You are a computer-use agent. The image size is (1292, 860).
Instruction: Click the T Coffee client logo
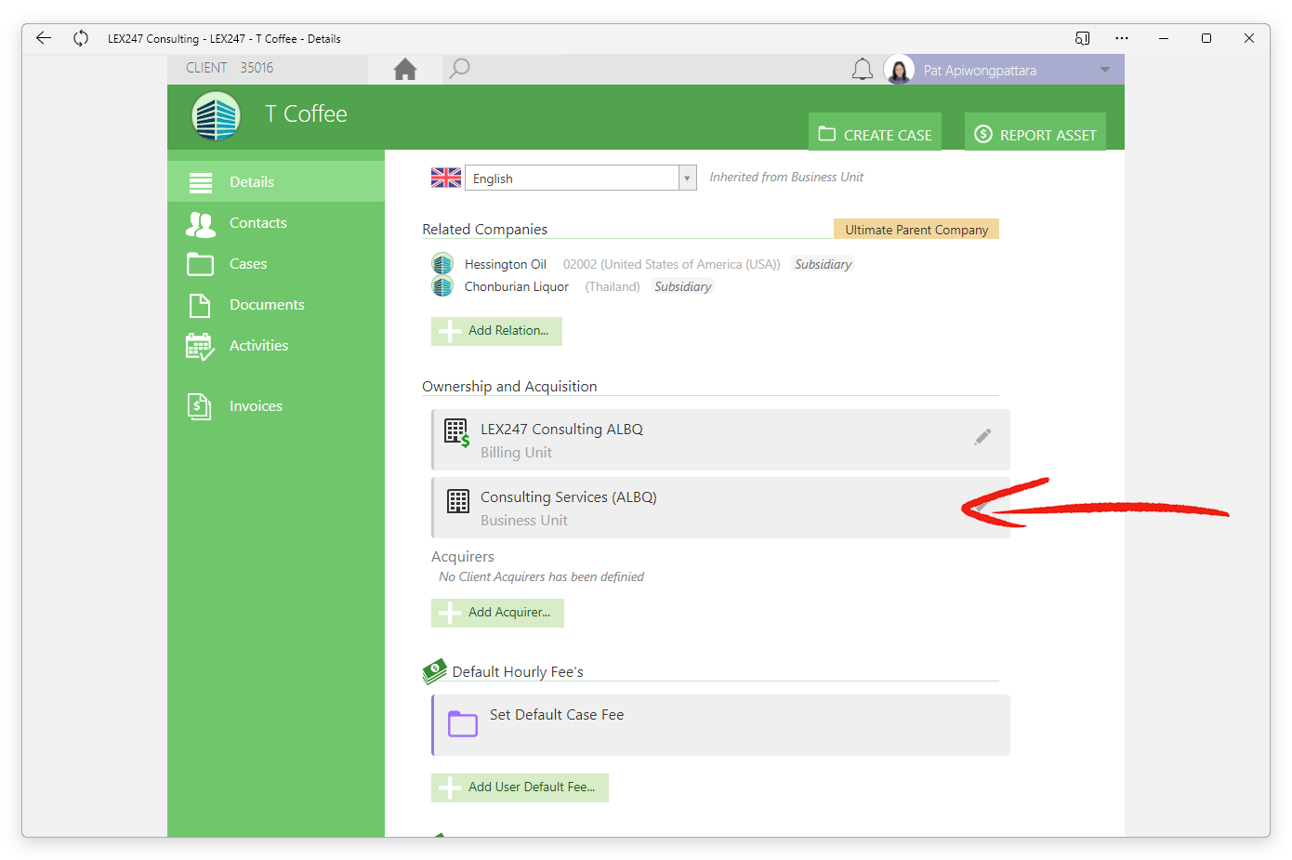217,116
